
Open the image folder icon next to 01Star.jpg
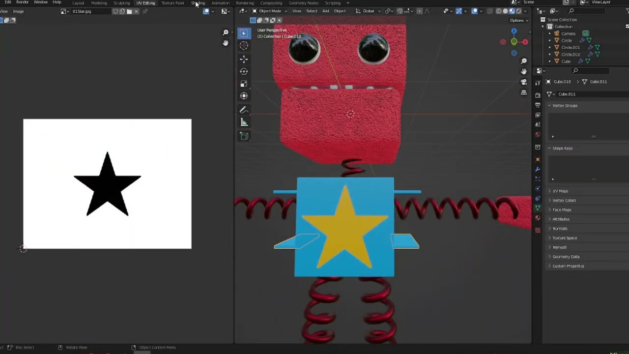[x=129, y=11]
